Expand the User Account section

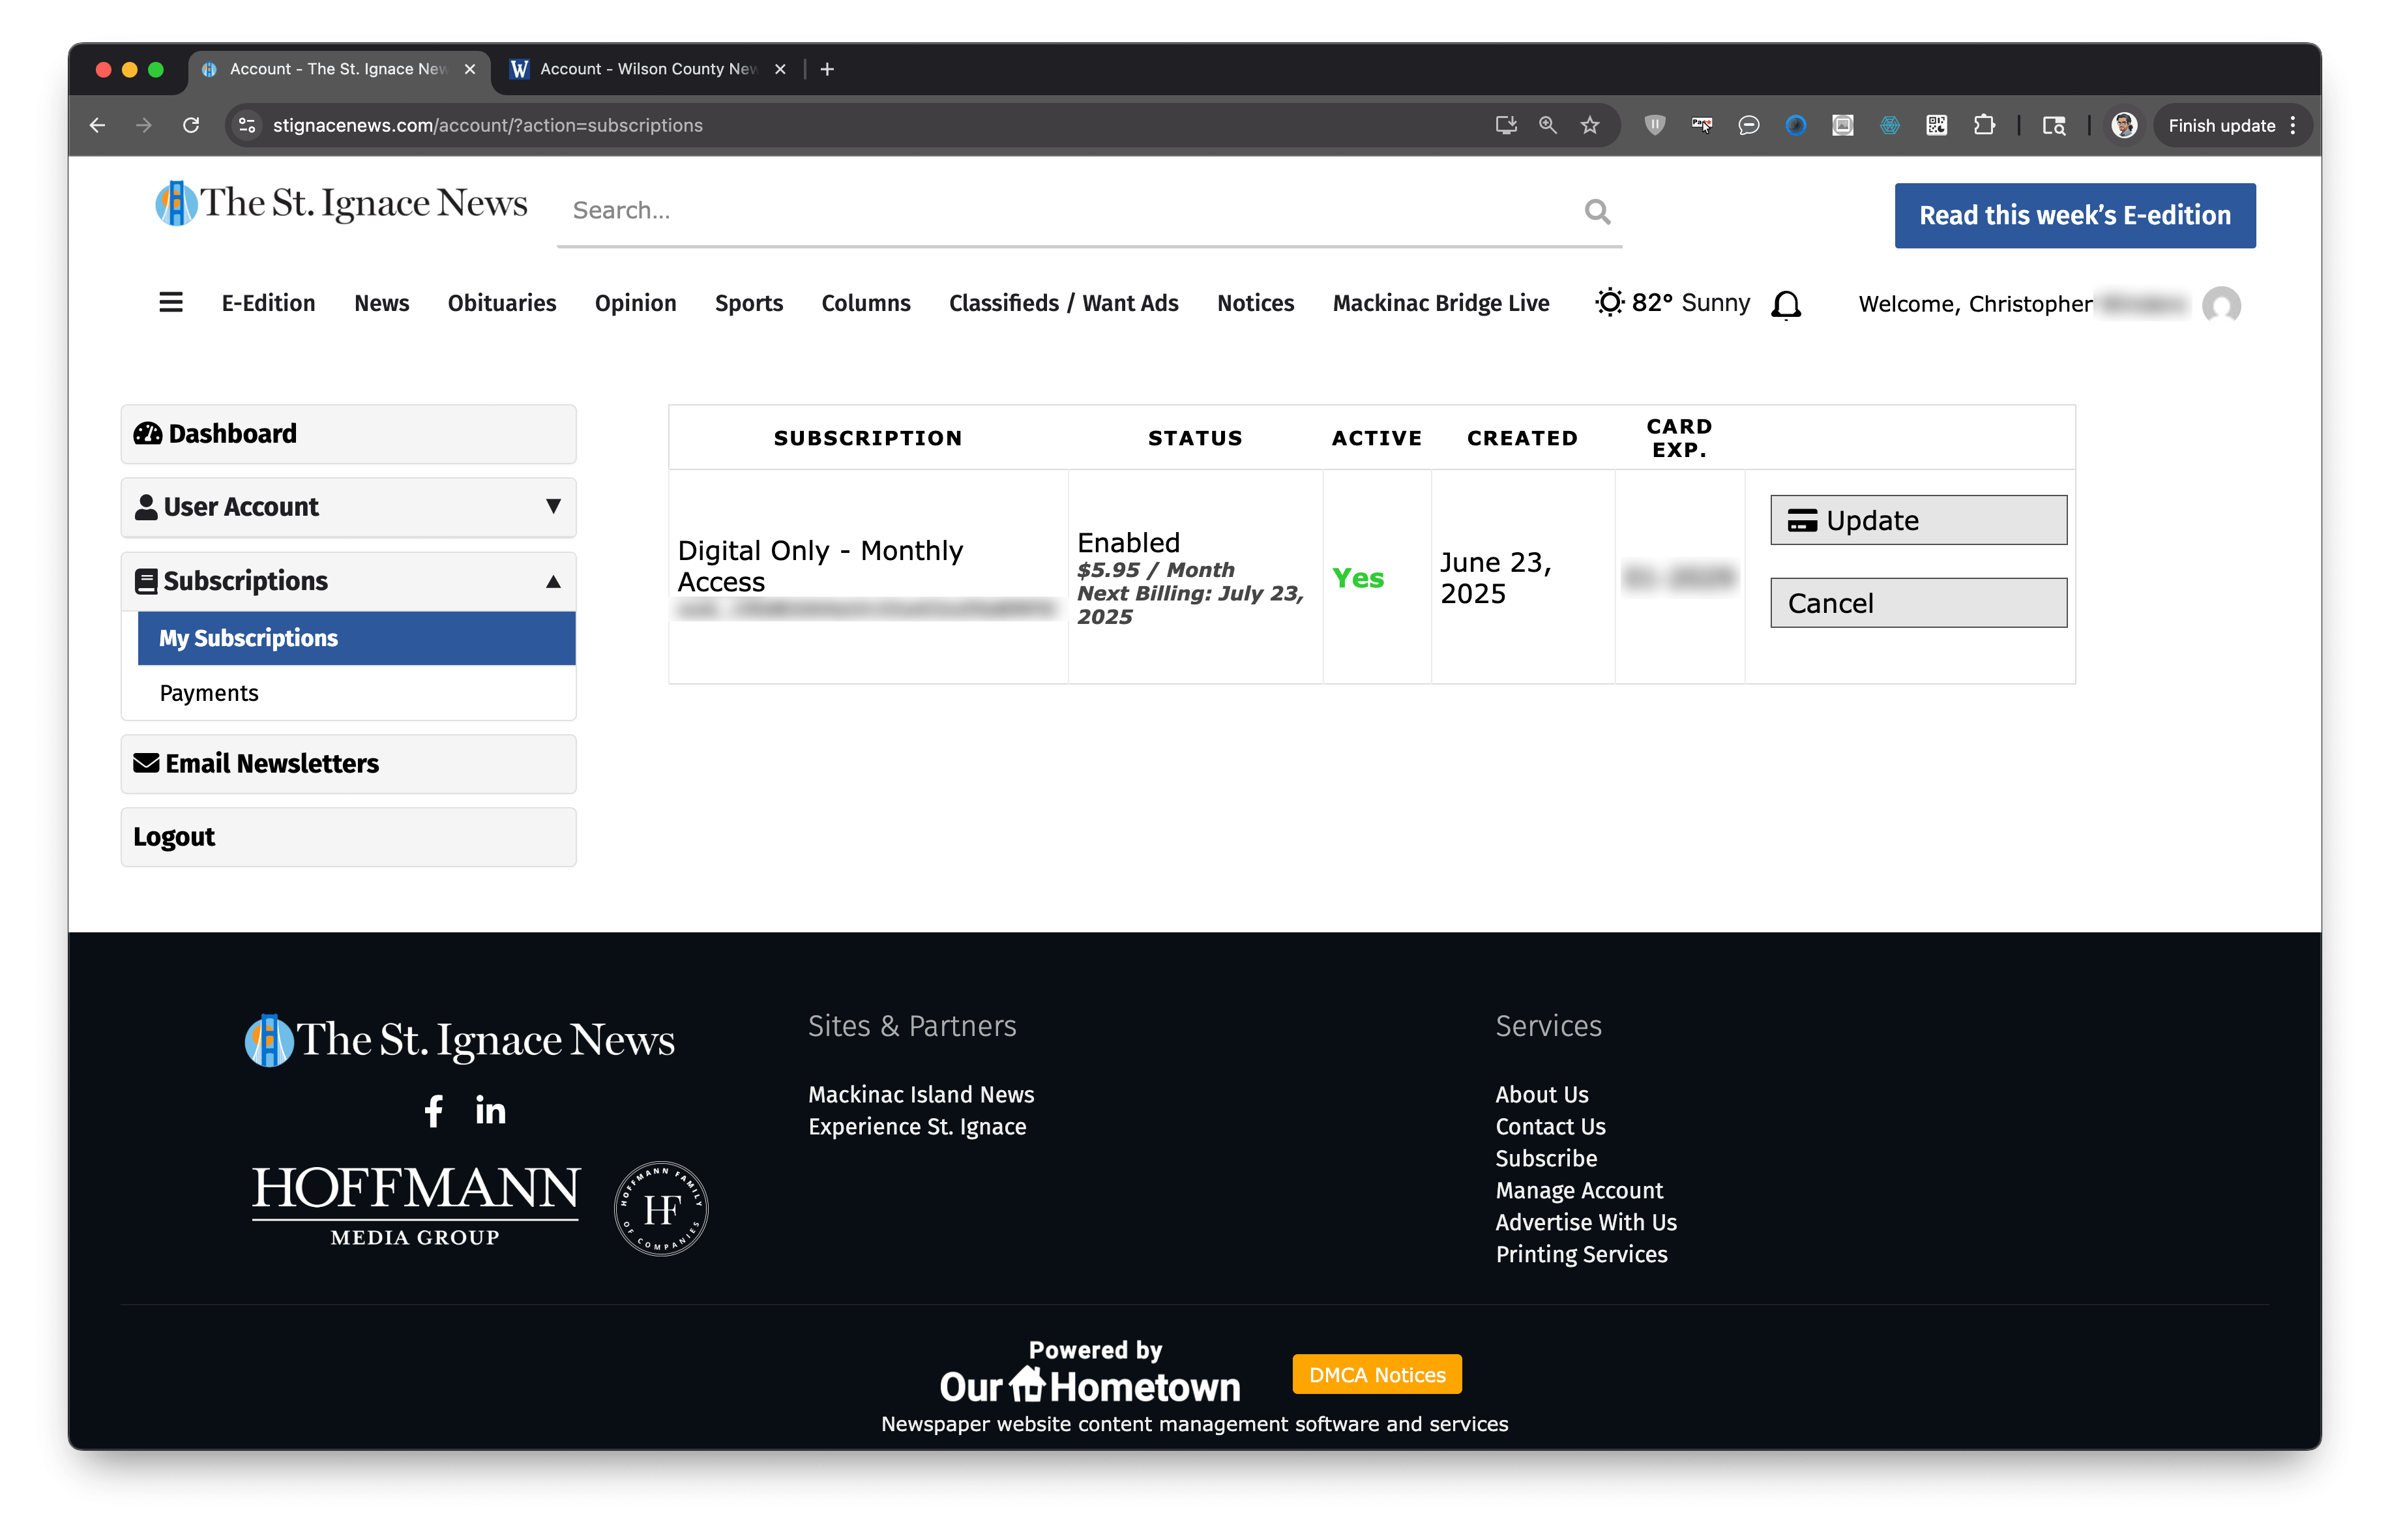[348, 507]
